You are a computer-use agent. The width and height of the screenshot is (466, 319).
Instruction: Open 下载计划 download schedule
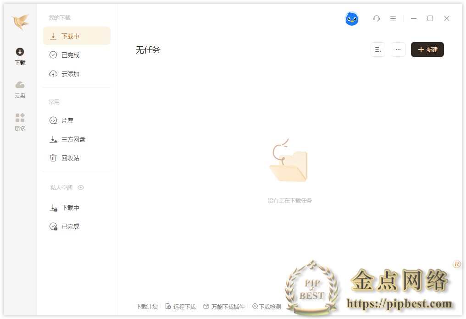click(x=146, y=307)
